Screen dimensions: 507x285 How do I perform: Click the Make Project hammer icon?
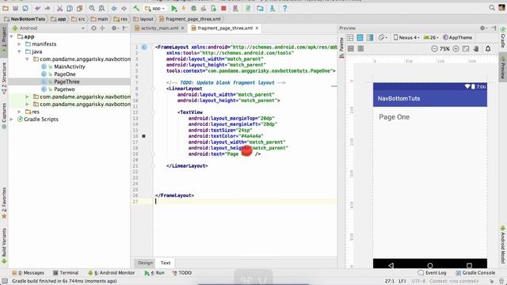(x=136, y=9)
